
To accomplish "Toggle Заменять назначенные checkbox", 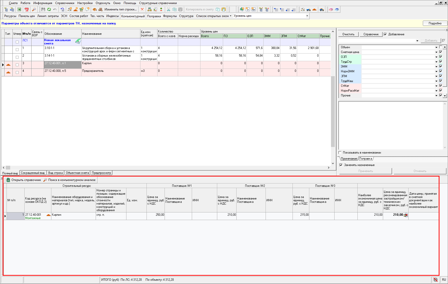I will pos(341,165).
